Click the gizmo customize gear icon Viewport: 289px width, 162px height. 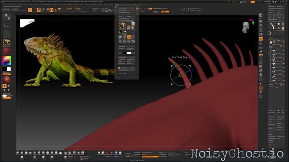click(x=172, y=57)
